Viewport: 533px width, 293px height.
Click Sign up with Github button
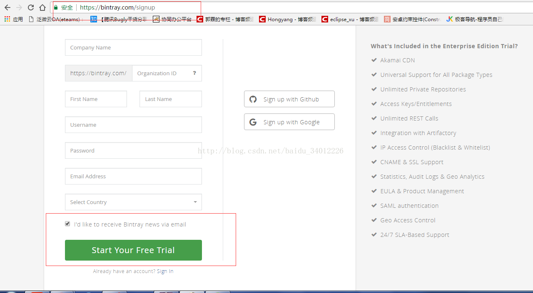coord(289,99)
